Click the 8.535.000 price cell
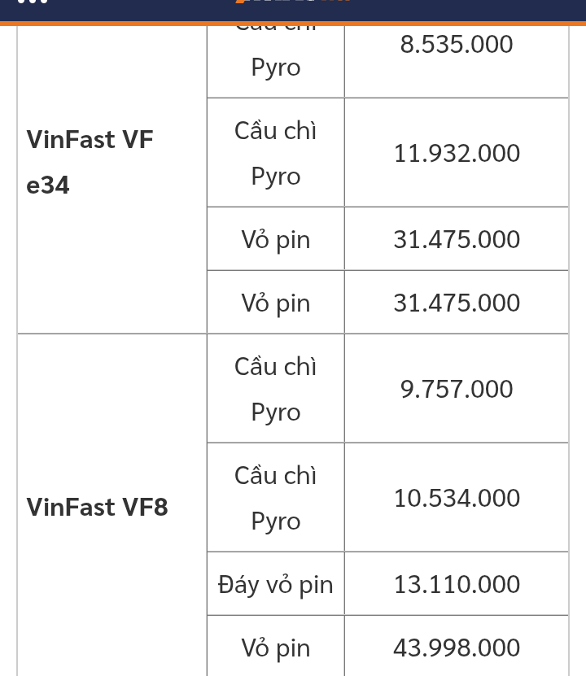Viewport: 586px width, 676px height. tap(457, 62)
